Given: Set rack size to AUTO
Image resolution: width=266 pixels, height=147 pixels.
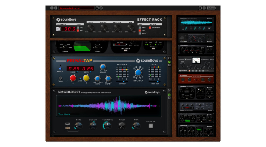Looking at the screenshot, I should (140, 33).
